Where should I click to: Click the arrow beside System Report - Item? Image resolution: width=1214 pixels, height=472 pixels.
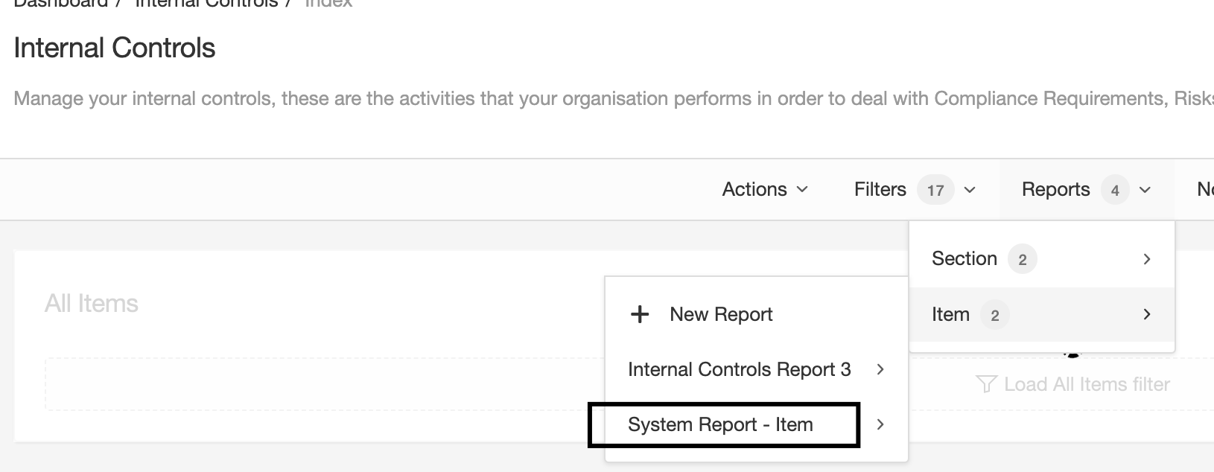coord(880,424)
